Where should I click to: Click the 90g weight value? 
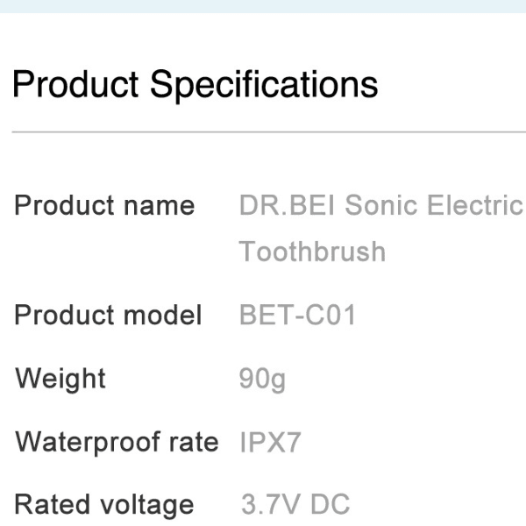tap(262, 379)
